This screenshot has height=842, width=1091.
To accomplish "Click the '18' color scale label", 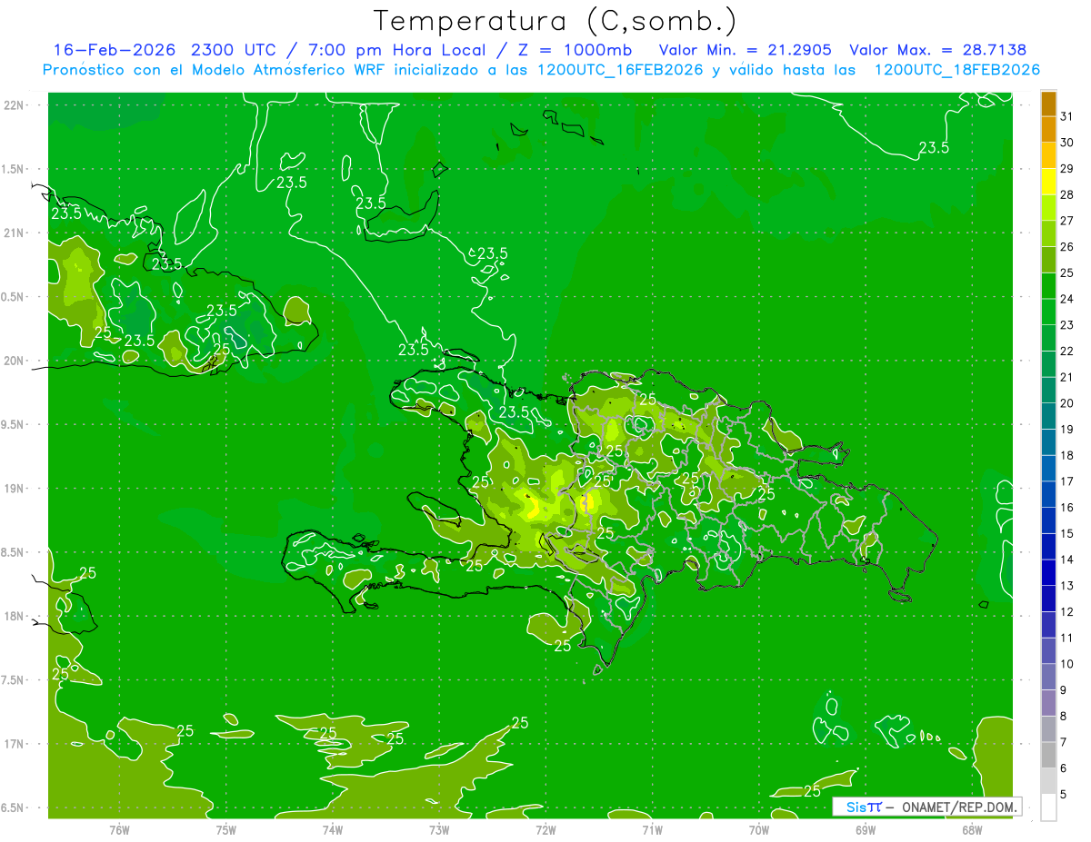I will pos(1066,455).
